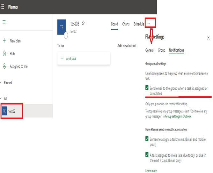Click the Assigned to me person icon
The image size is (213, 173).
coord(4,66)
